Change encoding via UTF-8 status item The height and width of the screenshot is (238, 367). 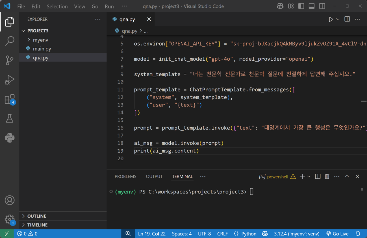click(x=204, y=234)
